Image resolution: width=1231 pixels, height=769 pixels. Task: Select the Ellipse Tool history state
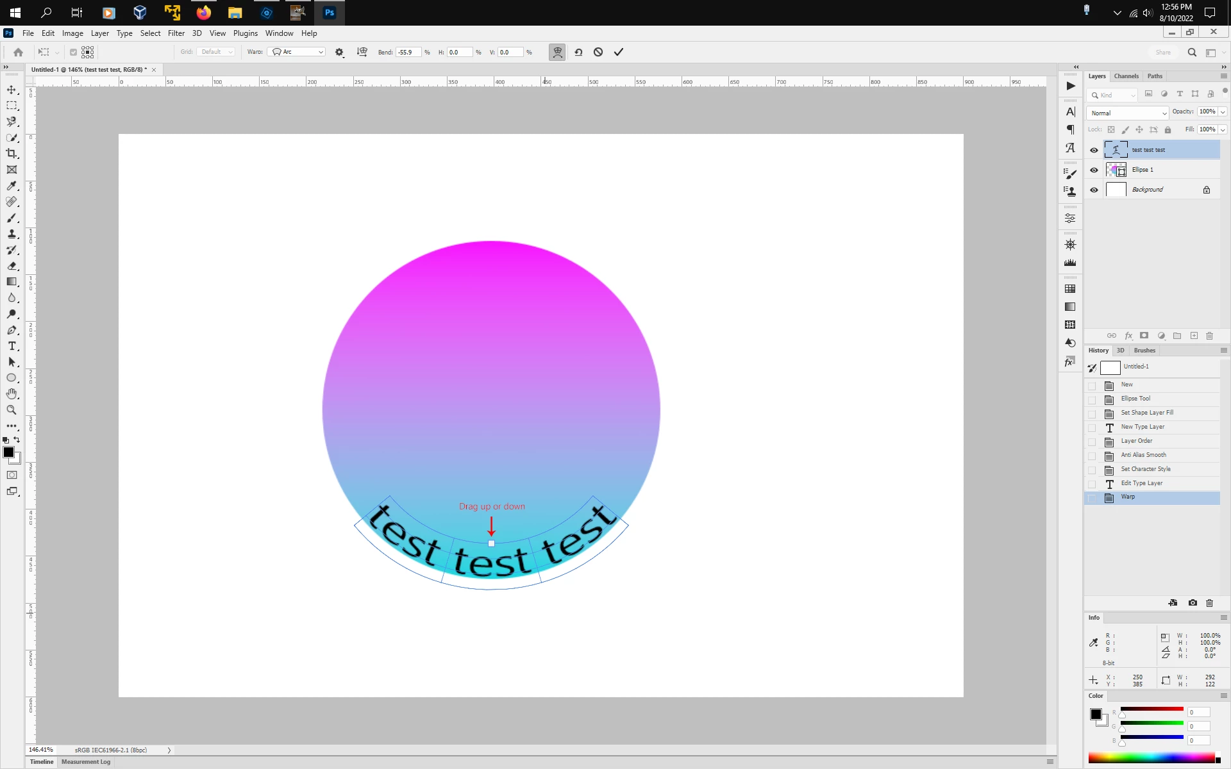pyautogui.click(x=1135, y=399)
